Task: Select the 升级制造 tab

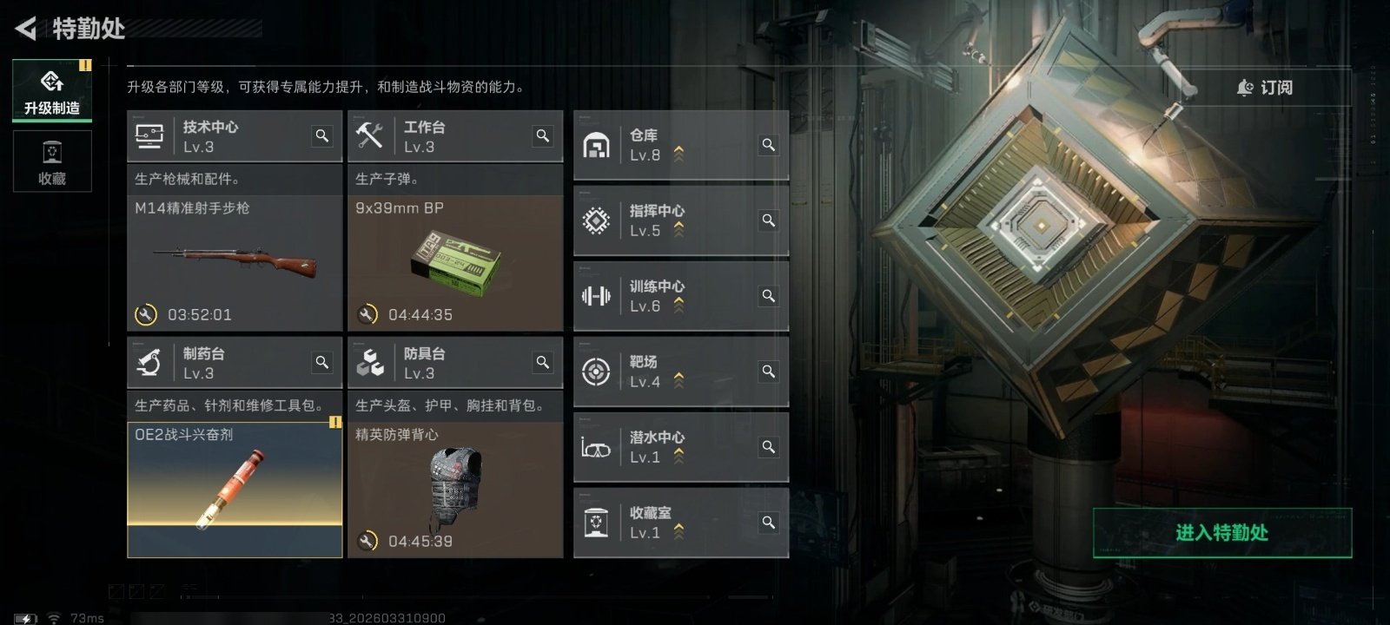Action: coord(52,91)
